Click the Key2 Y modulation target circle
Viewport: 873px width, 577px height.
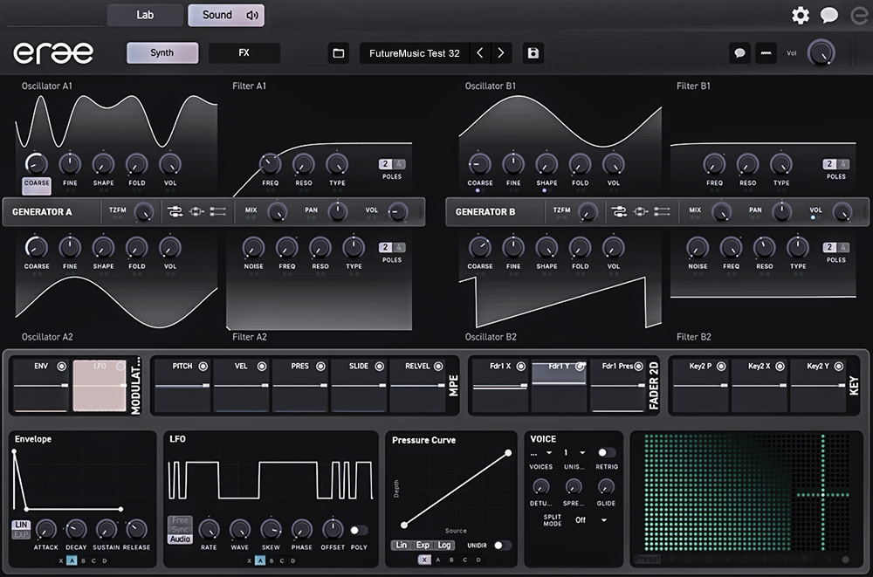838,366
